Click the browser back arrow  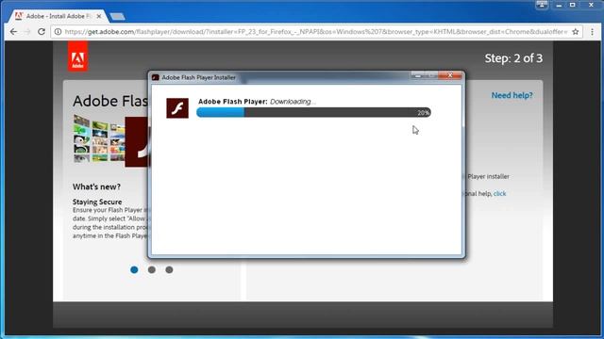(x=13, y=32)
